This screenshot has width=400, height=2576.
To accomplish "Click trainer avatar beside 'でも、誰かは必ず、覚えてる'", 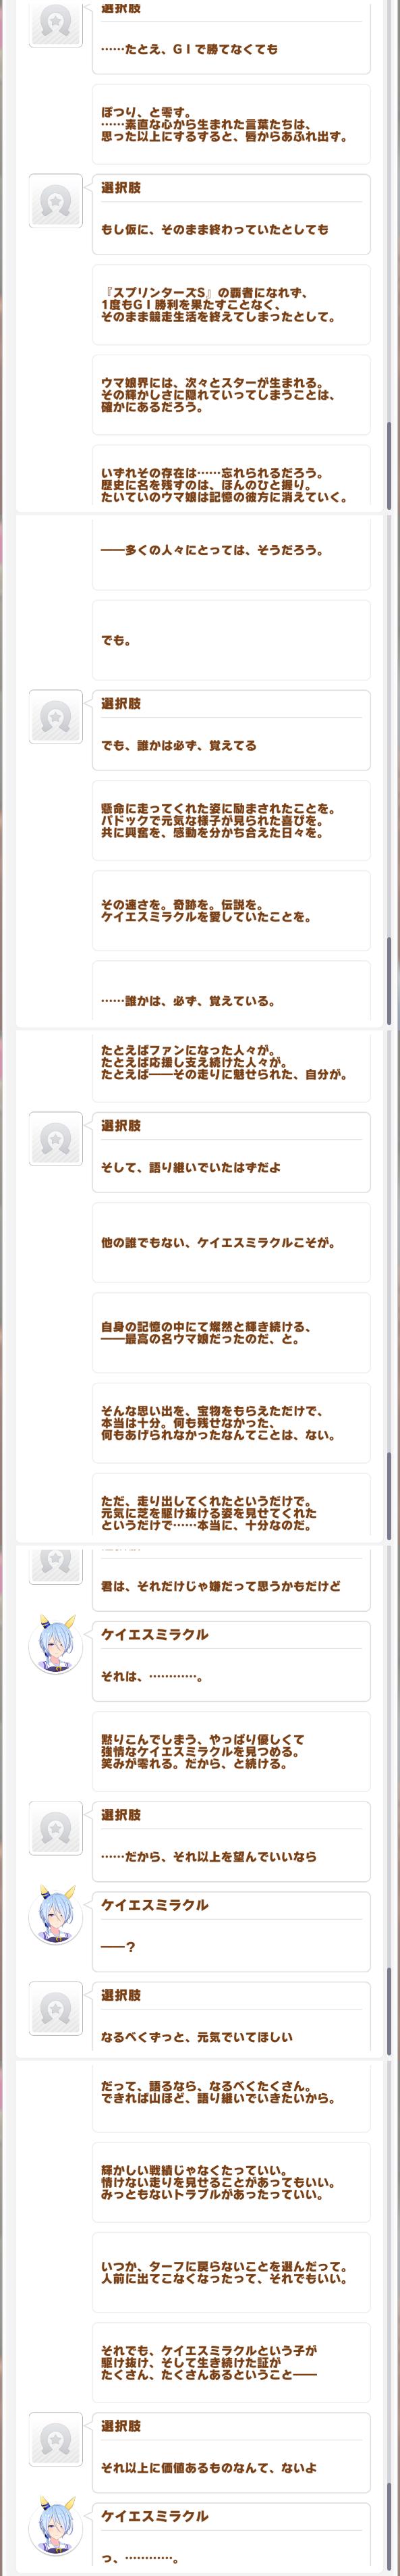I will coord(56,717).
